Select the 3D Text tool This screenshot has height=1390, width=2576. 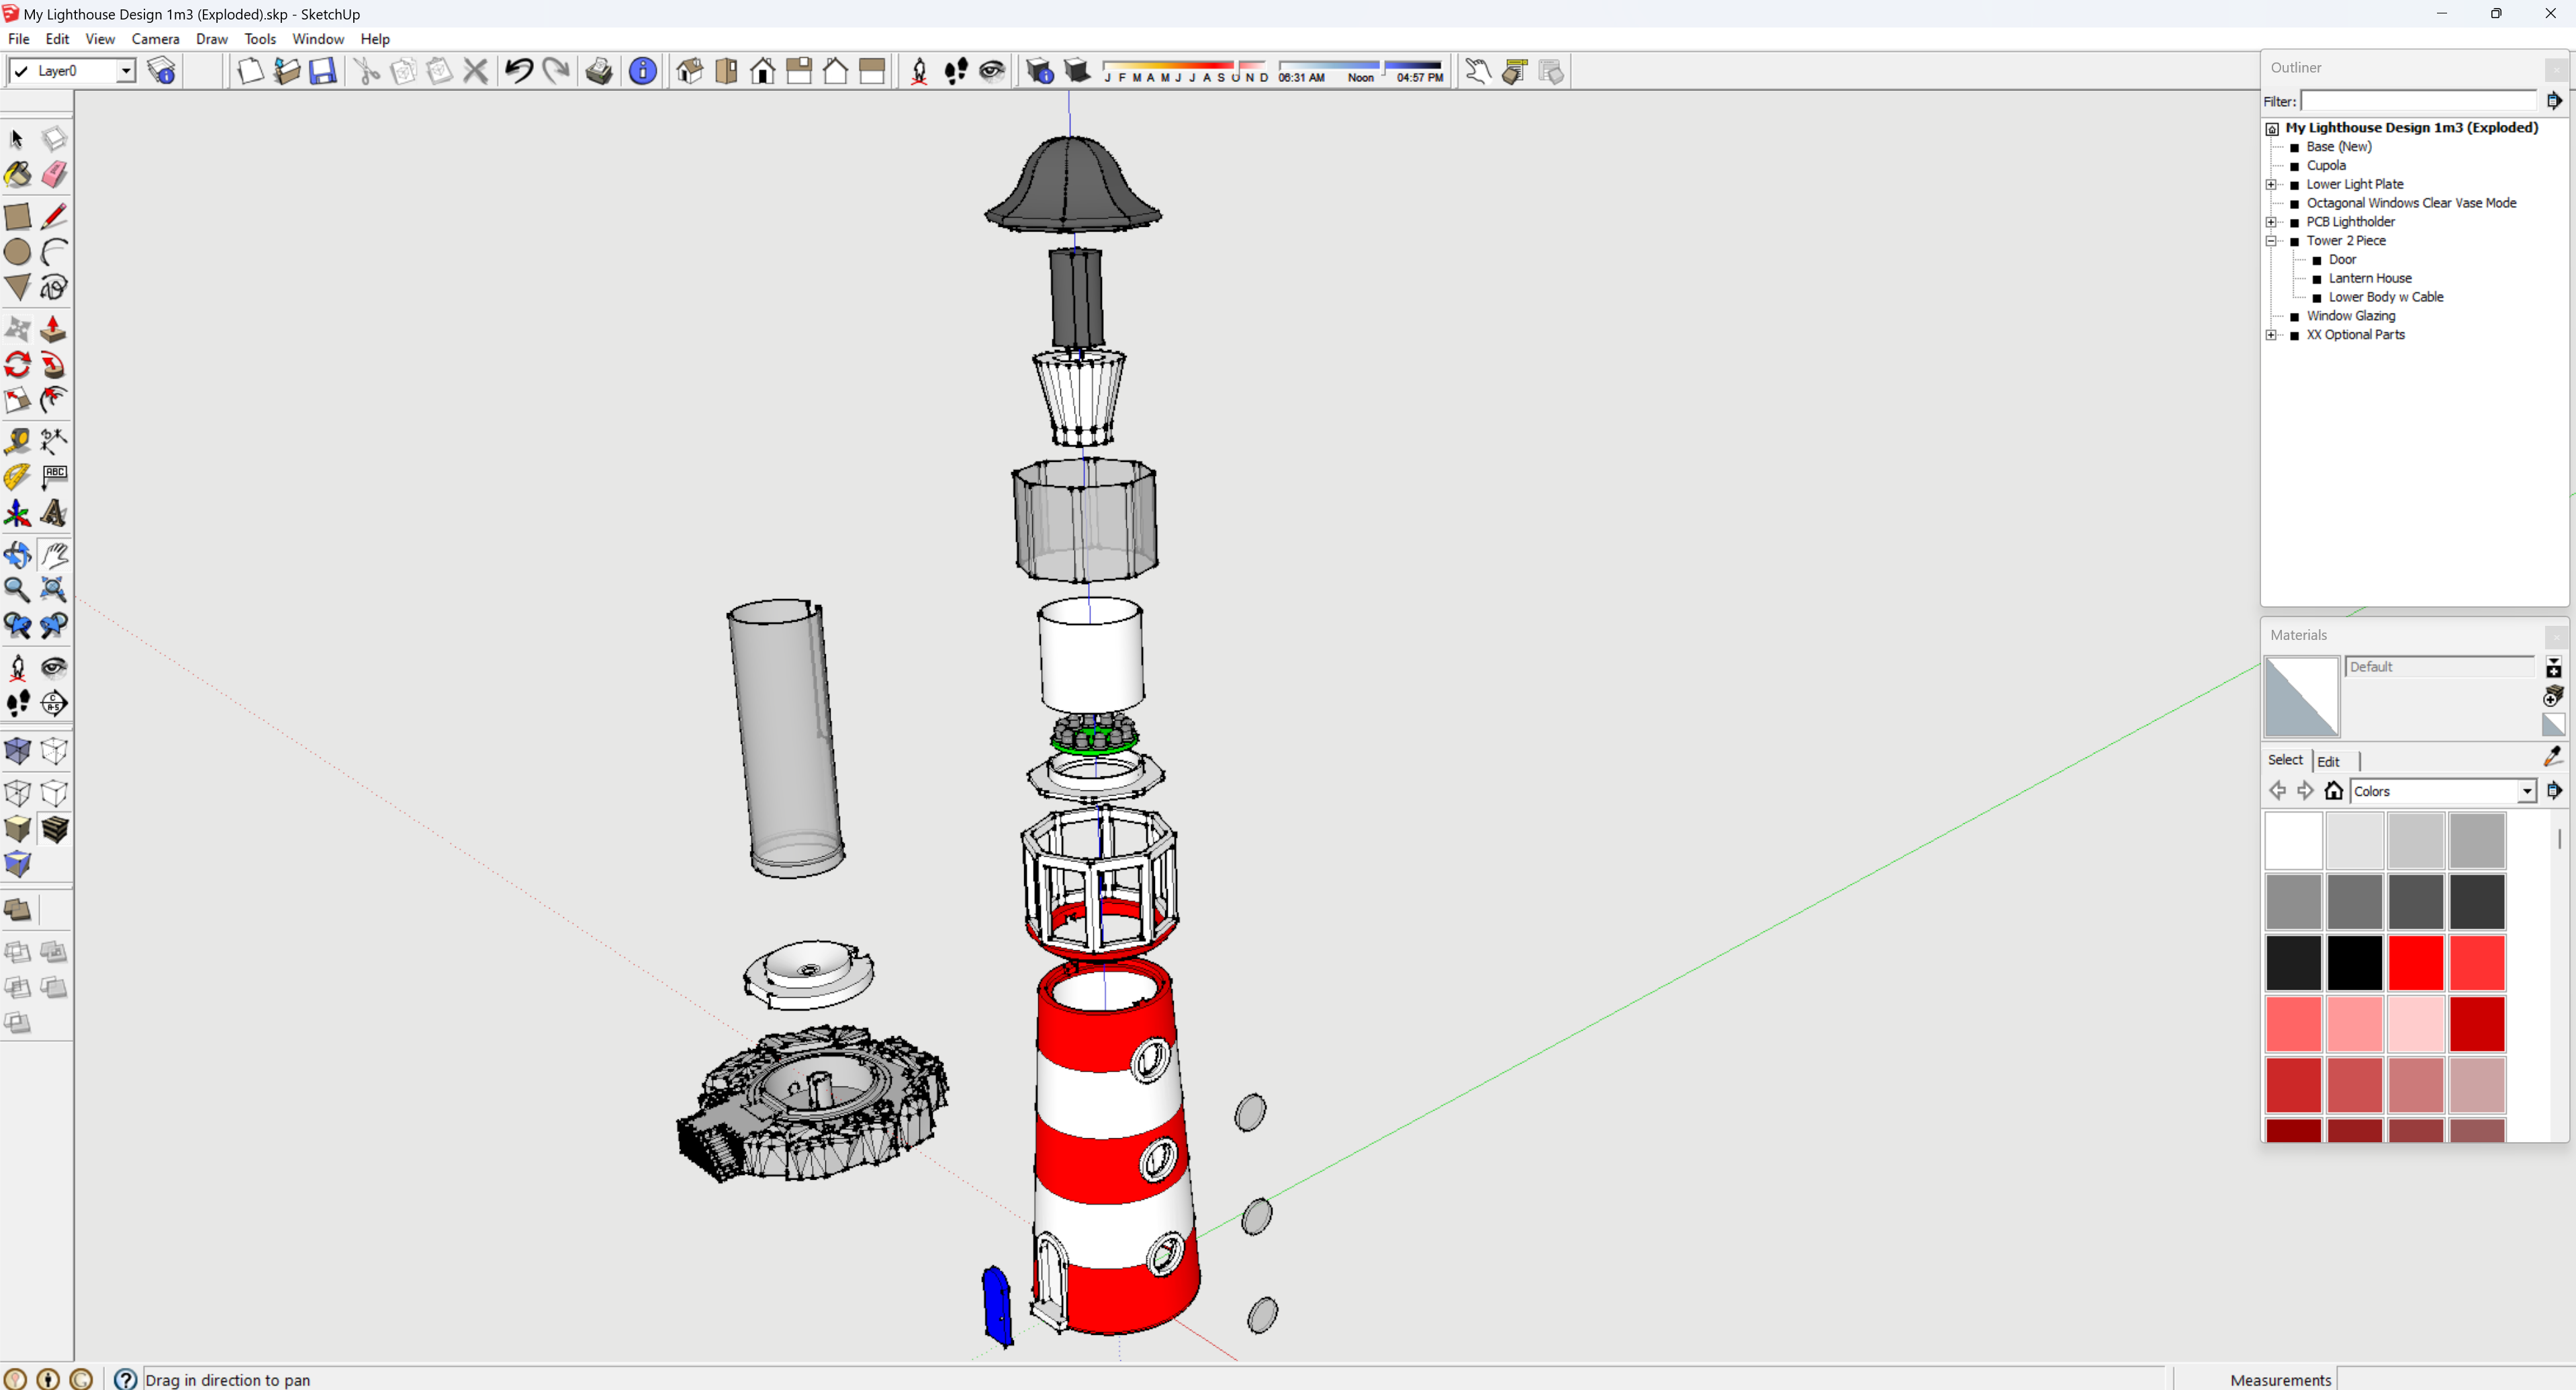pos(54,513)
